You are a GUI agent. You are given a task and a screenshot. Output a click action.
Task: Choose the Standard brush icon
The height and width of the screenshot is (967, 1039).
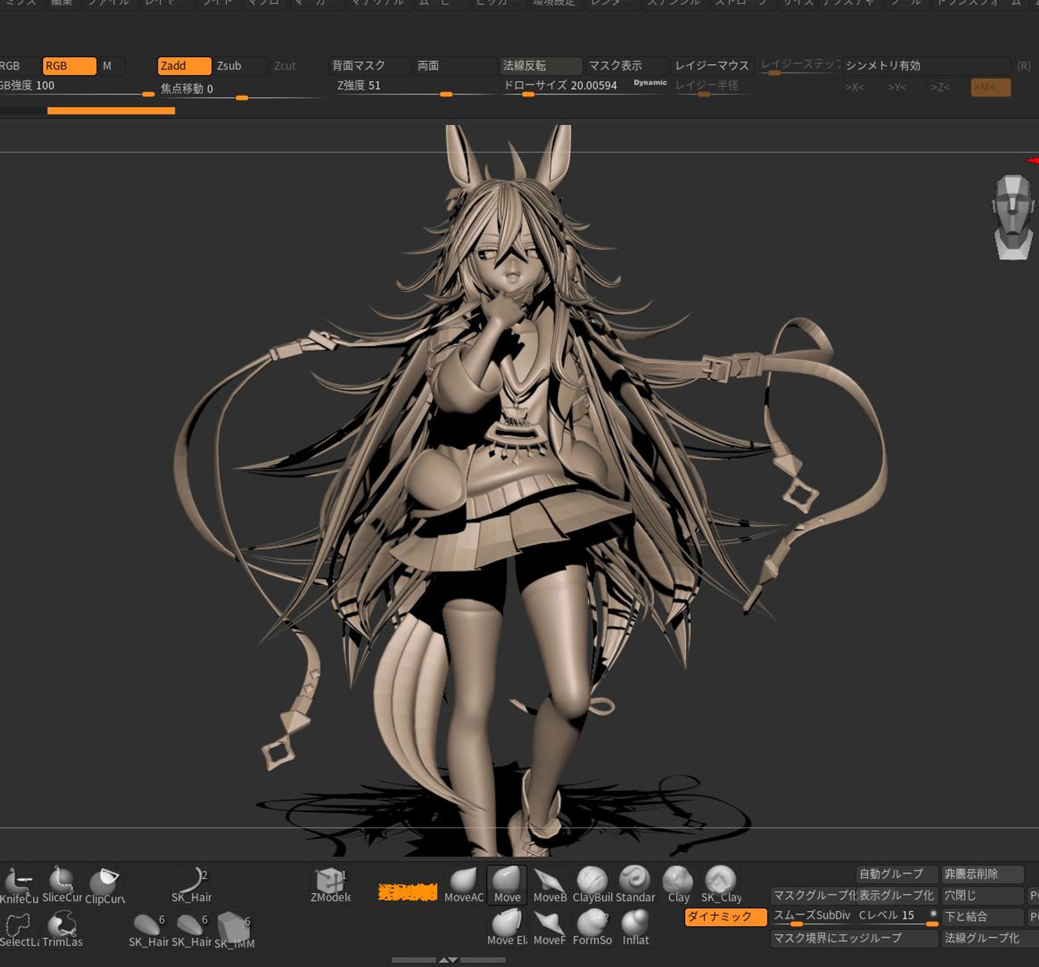635,882
